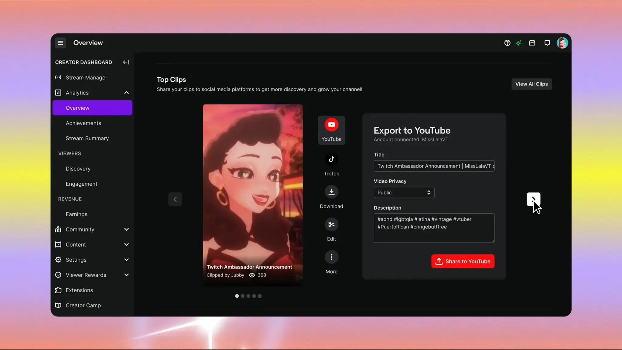
Task: Click the View All Clips button
Action: coord(531,84)
